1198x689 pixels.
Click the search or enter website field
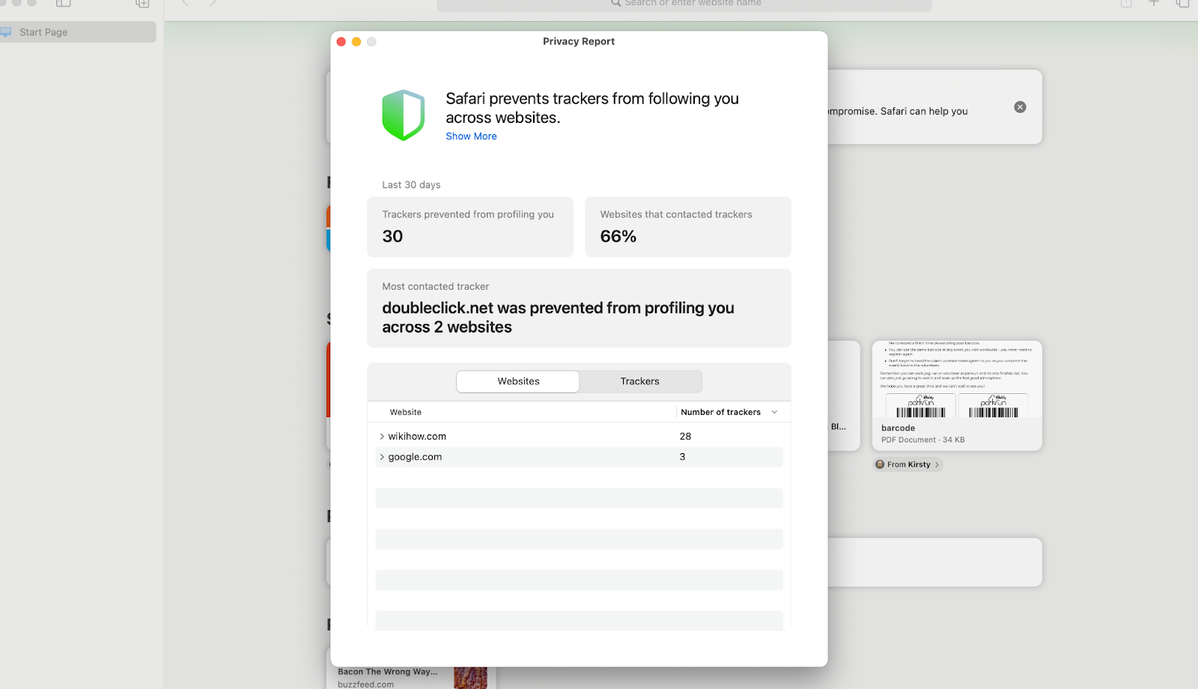(x=684, y=4)
